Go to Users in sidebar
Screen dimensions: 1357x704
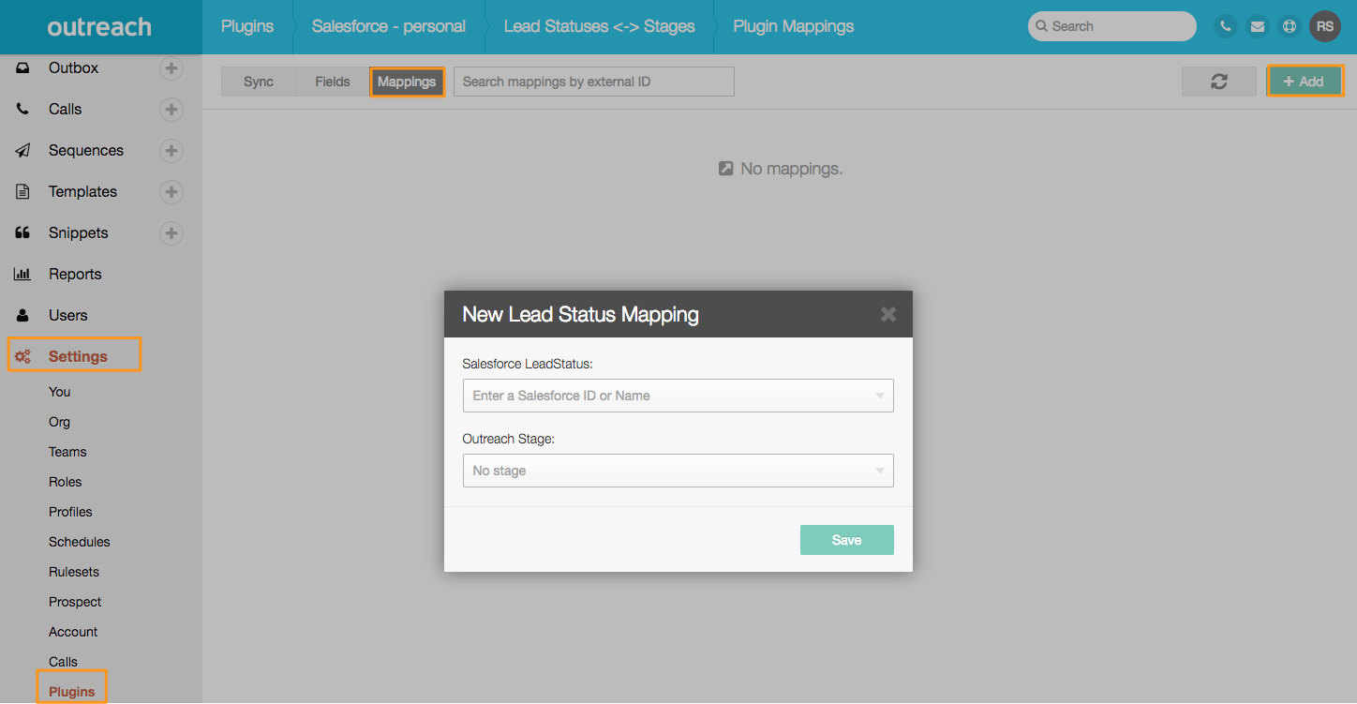[67, 315]
